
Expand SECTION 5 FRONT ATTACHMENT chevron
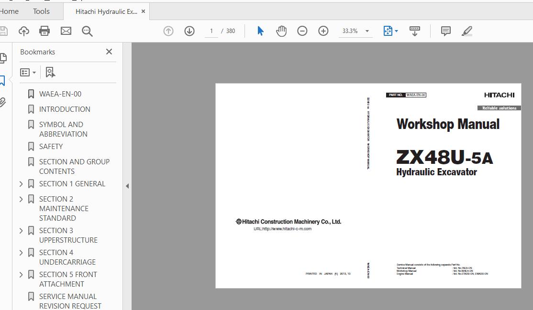(x=21, y=275)
